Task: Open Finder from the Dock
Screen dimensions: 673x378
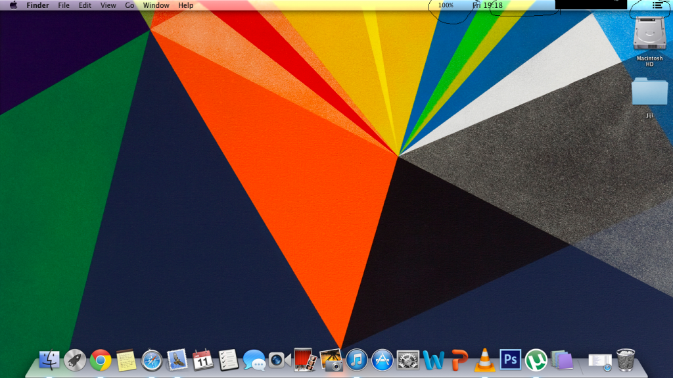Action: [x=49, y=360]
